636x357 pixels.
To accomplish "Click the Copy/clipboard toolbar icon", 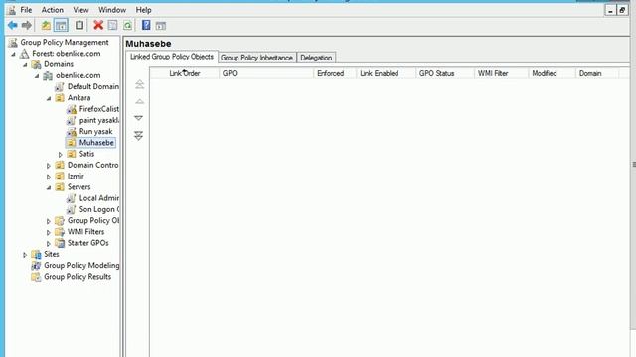I will coord(79,25).
